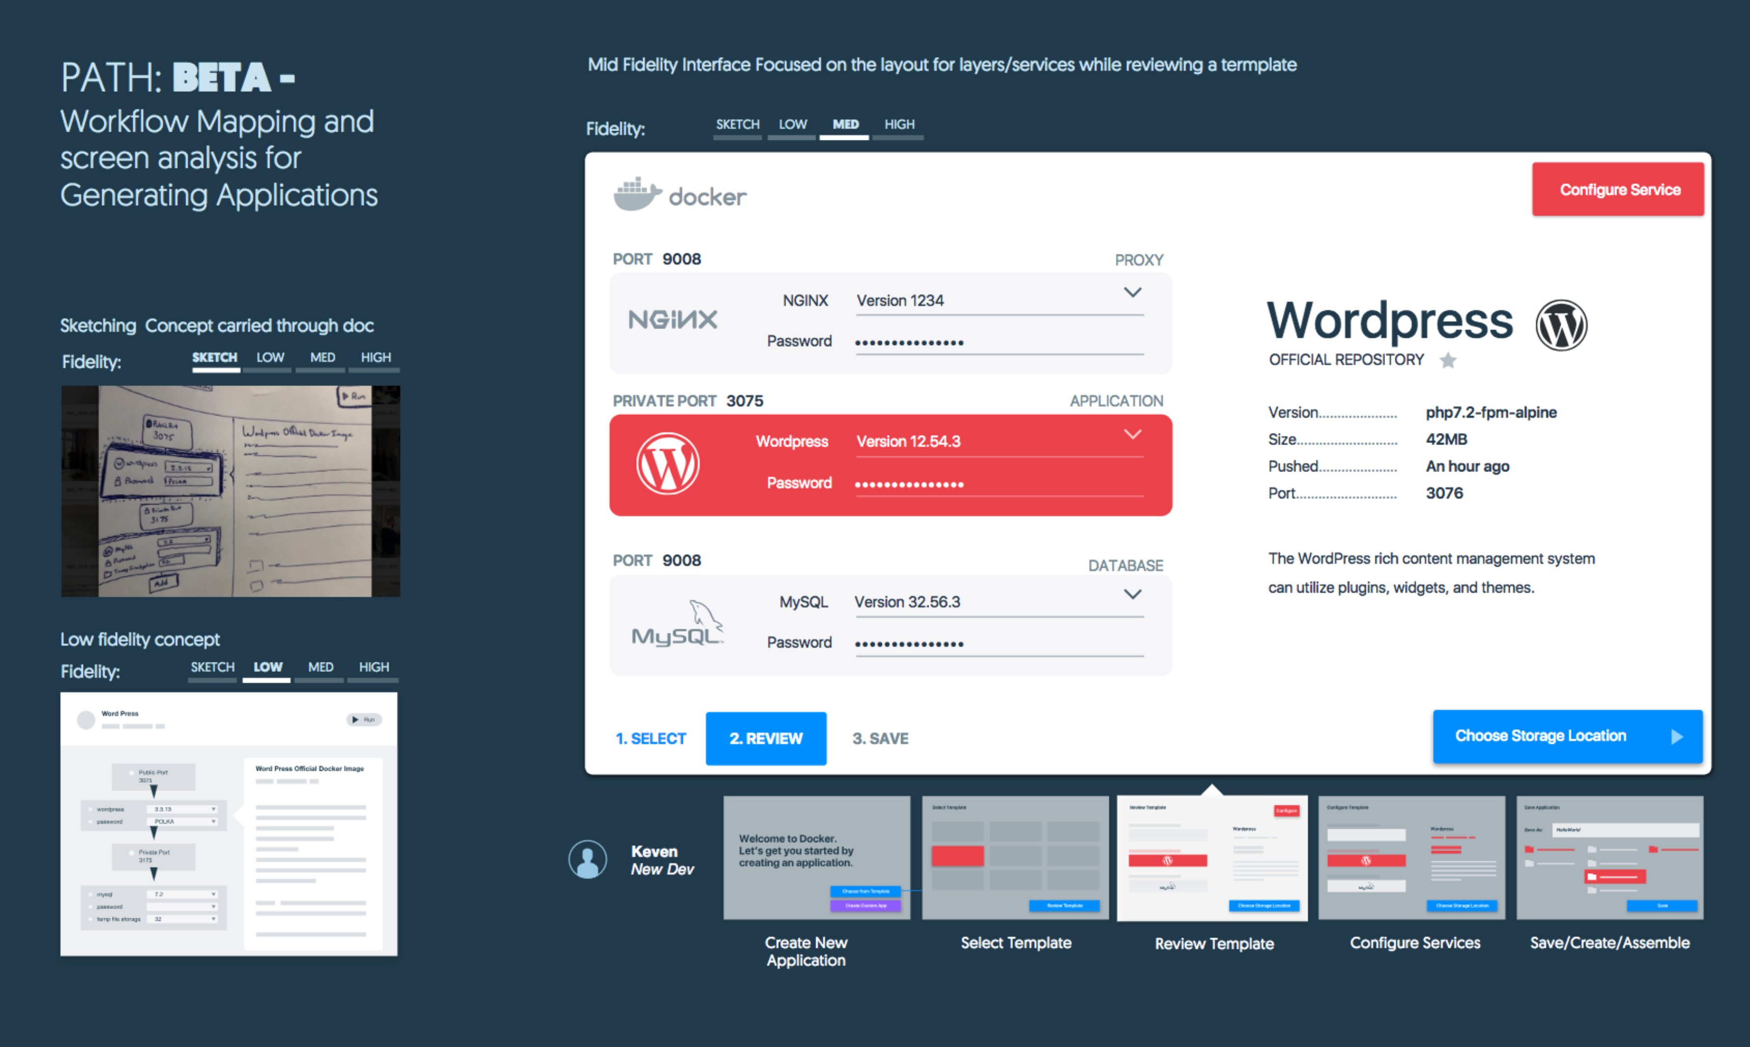This screenshot has width=1750, height=1047.
Task: Open Create New Application thumbnail
Action: click(817, 858)
